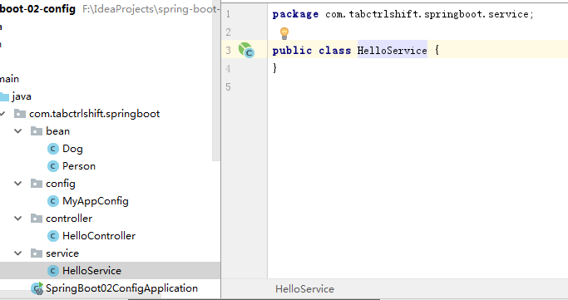Select Person in the project tree
The image size is (568, 300).
(79, 166)
